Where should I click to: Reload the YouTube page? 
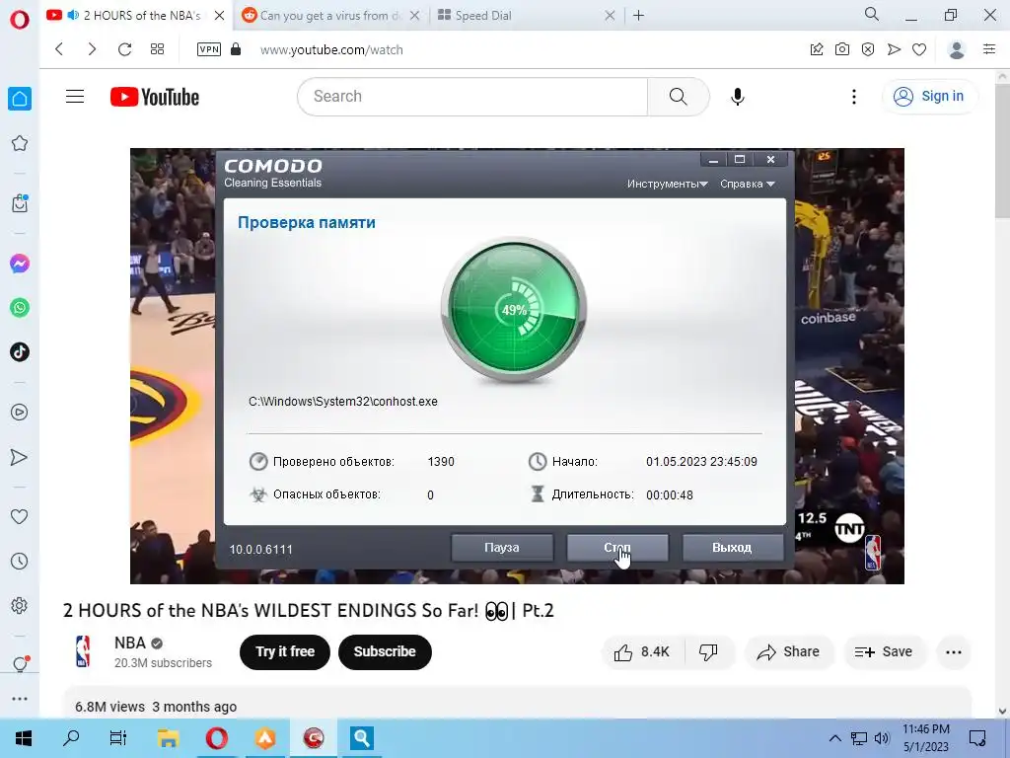pos(124,49)
